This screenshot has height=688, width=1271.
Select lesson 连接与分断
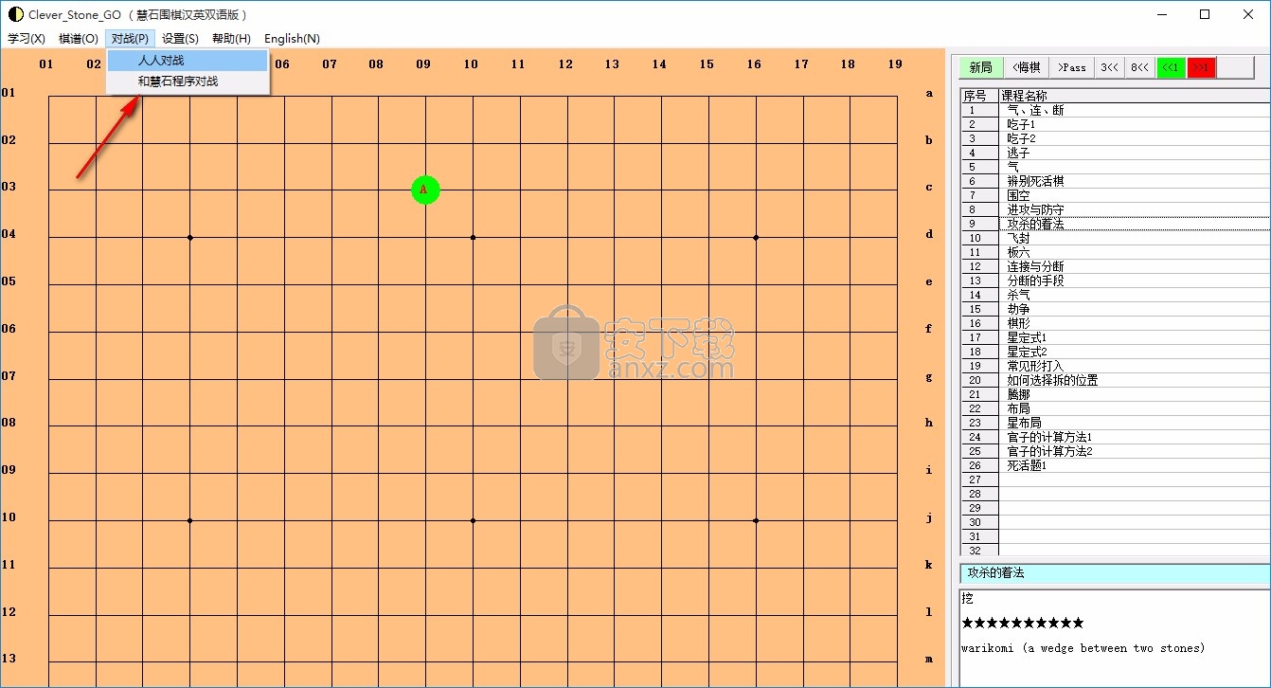pyautogui.click(x=1134, y=266)
